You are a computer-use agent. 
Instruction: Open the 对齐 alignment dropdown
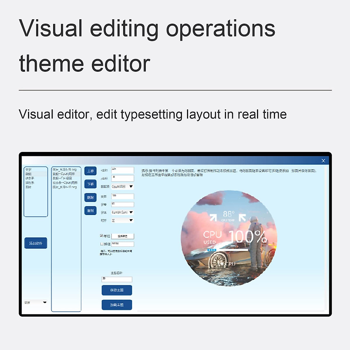click(131, 220)
